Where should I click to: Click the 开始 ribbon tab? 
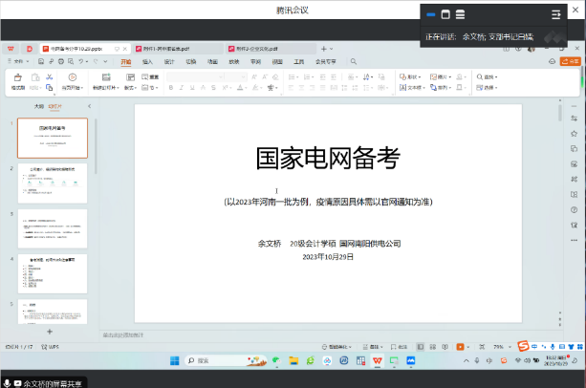[125, 61]
